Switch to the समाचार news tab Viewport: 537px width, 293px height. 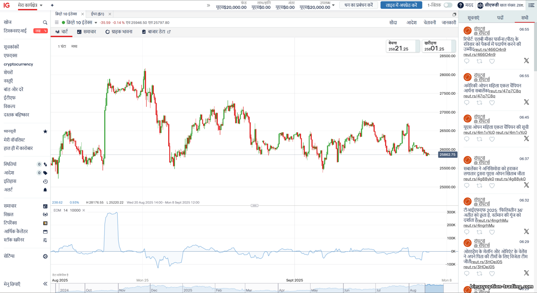point(87,32)
